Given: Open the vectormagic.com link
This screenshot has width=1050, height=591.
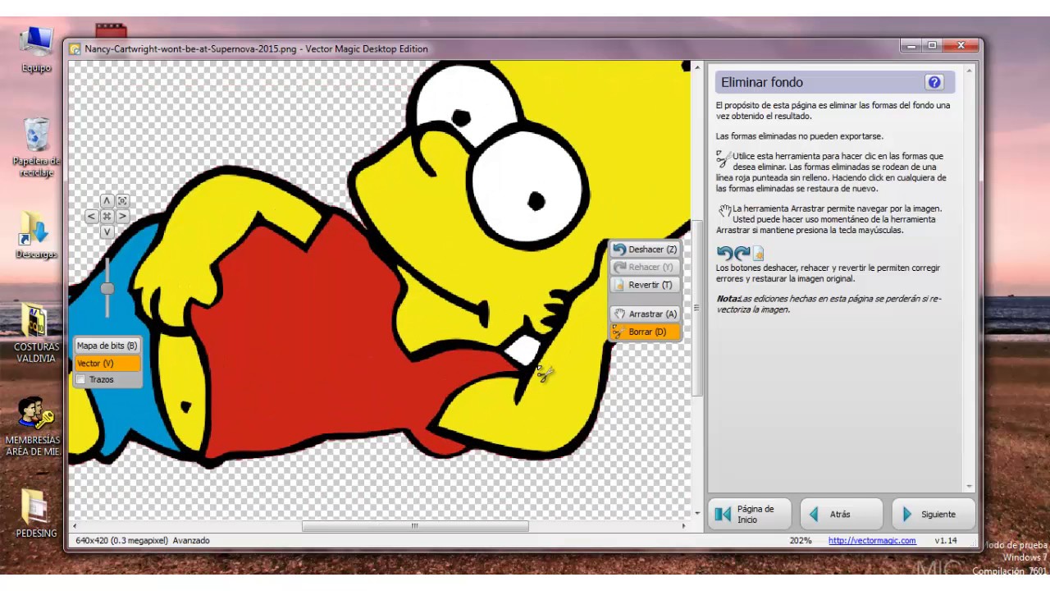Looking at the screenshot, I should (x=872, y=541).
